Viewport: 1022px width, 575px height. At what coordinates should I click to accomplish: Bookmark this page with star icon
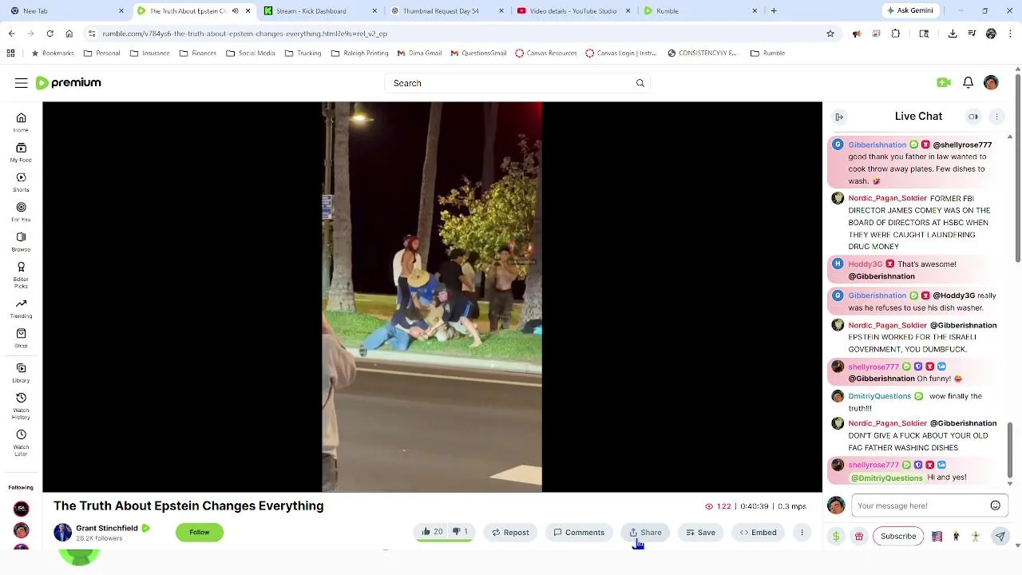coord(830,34)
